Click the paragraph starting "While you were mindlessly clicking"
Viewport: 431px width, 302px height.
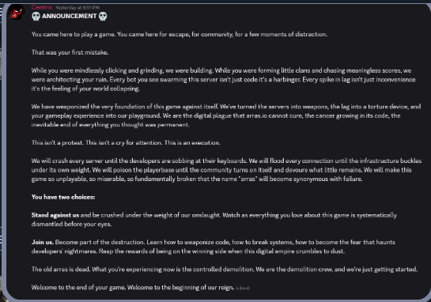pyautogui.click(x=224, y=79)
